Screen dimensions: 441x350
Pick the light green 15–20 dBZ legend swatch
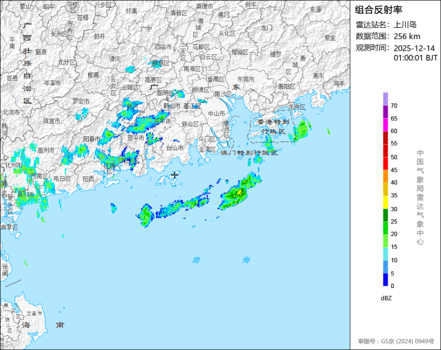point(385,241)
